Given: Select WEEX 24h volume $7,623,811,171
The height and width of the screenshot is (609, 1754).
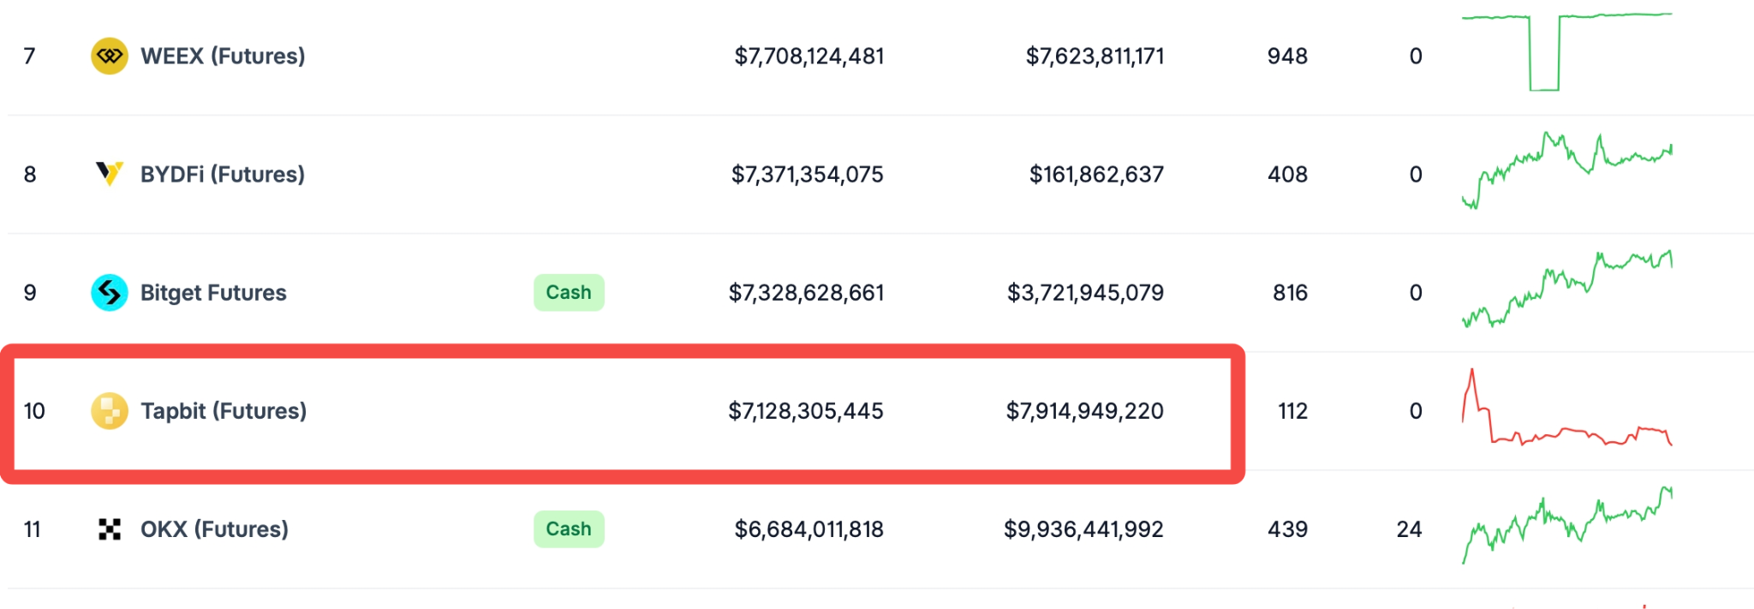Looking at the screenshot, I should click(x=1095, y=57).
